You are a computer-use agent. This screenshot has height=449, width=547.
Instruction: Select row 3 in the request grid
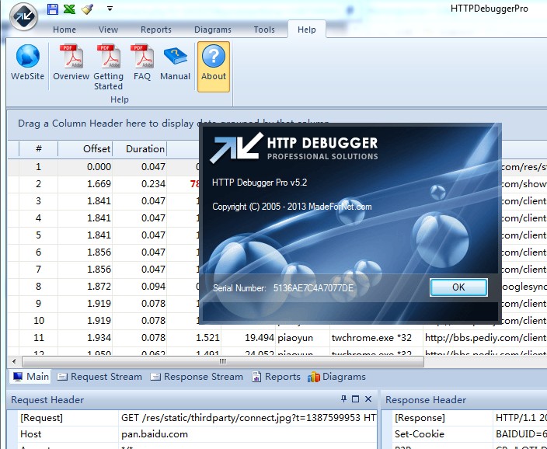click(103, 201)
